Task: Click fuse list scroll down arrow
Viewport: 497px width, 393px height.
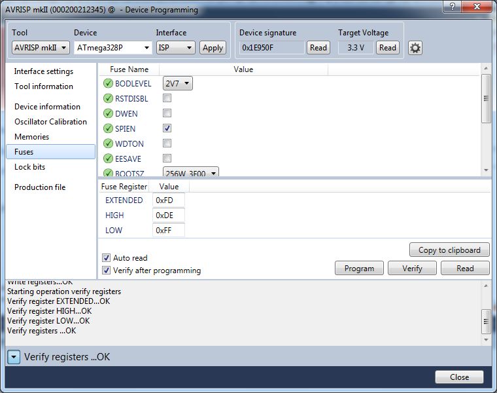Action: coord(486,170)
